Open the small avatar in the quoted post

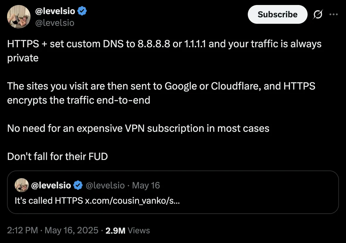point(22,185)
